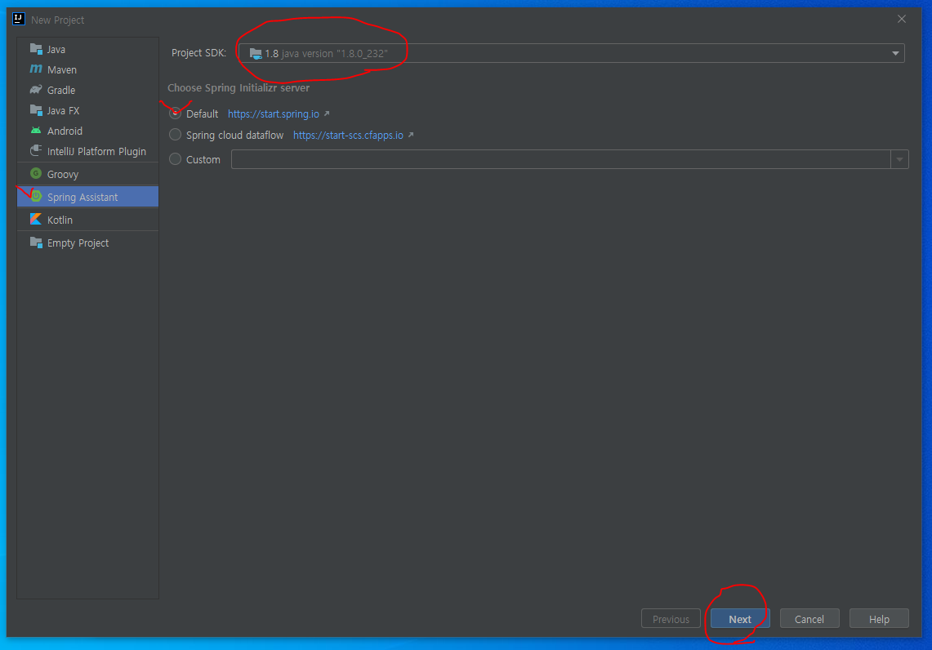
Task: Choose Java FX project type
Action: (x=88, y=110)
